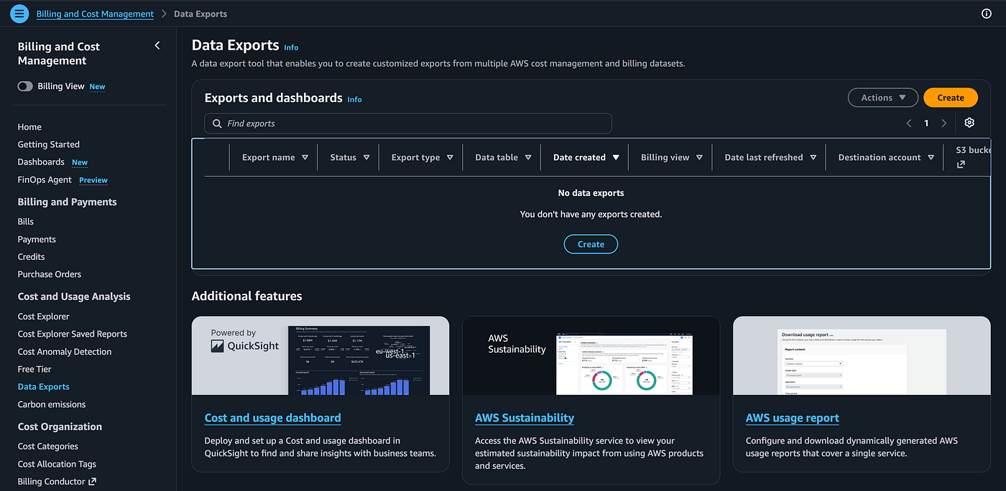Open Home in the sidebar

point(29,127)
